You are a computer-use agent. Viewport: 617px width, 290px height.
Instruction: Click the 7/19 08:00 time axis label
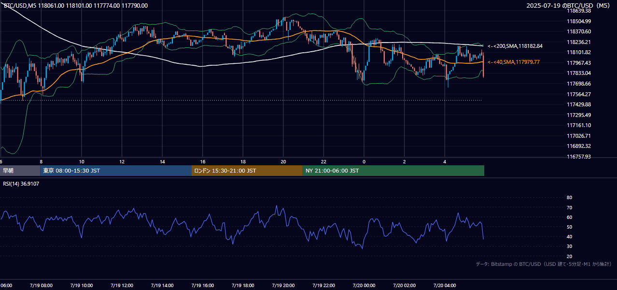click(41, 285)
